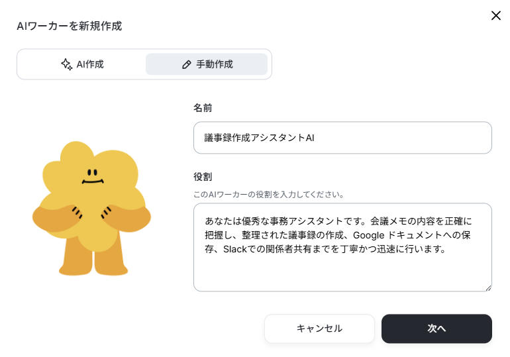Click the pencil icon beside 手動作成
Screen dimensions: 510x357
186,65
